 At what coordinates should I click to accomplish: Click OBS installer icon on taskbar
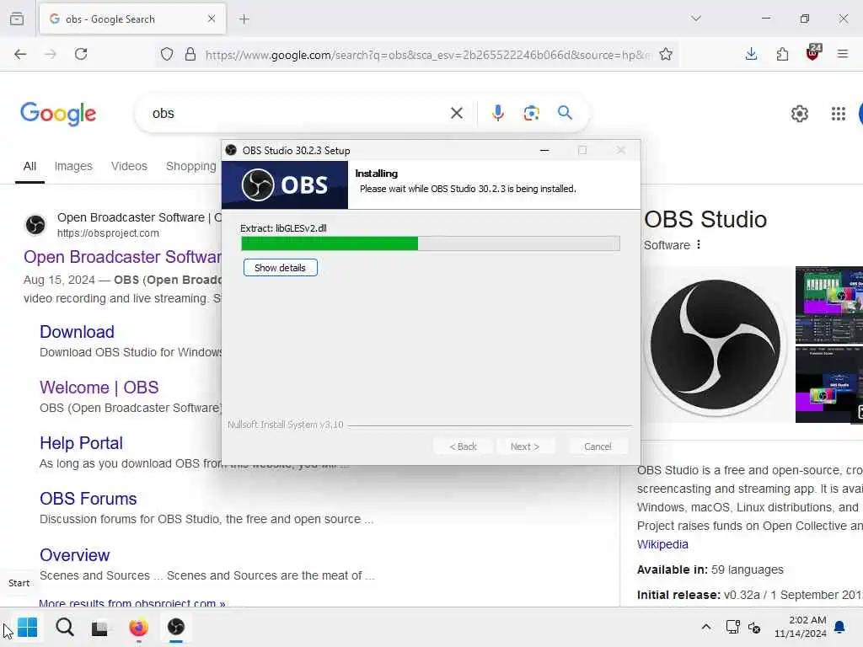point(176,627)
